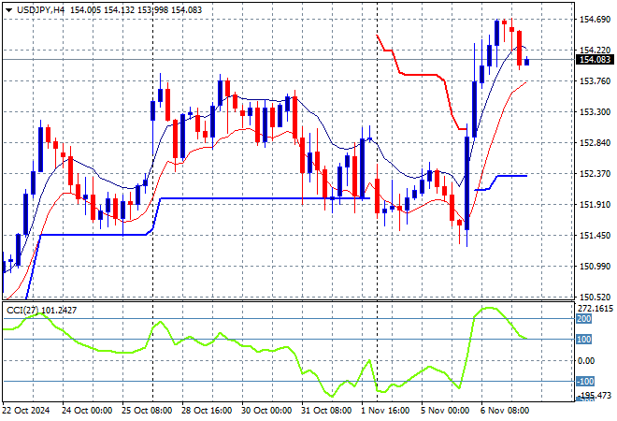Click the USDJPY,H4 chart title text
This screenshot has width=617, height=421.
point(40,10)
